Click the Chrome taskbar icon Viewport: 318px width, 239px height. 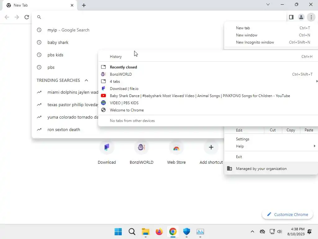coord(173,232)
